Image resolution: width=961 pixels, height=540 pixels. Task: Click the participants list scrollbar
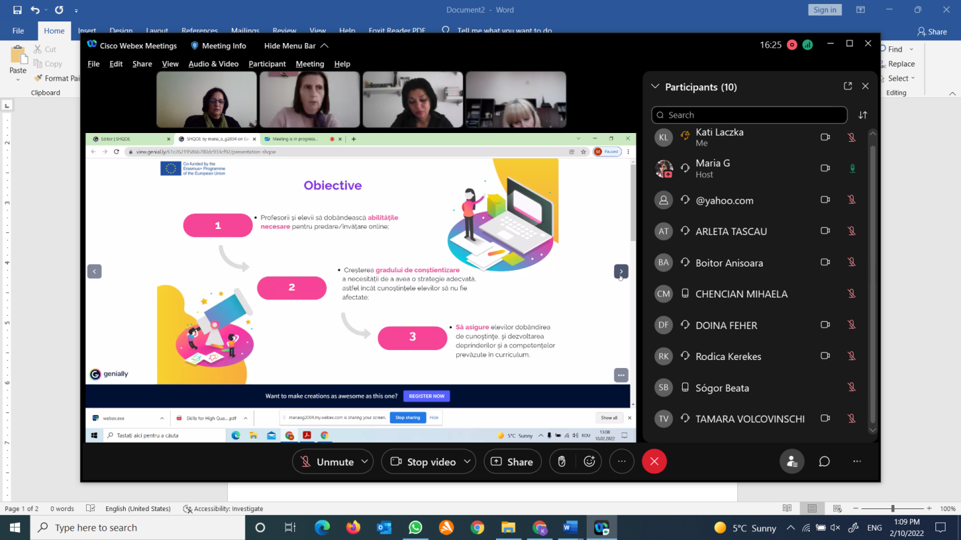pyautogui.click(x=872, y=282)
